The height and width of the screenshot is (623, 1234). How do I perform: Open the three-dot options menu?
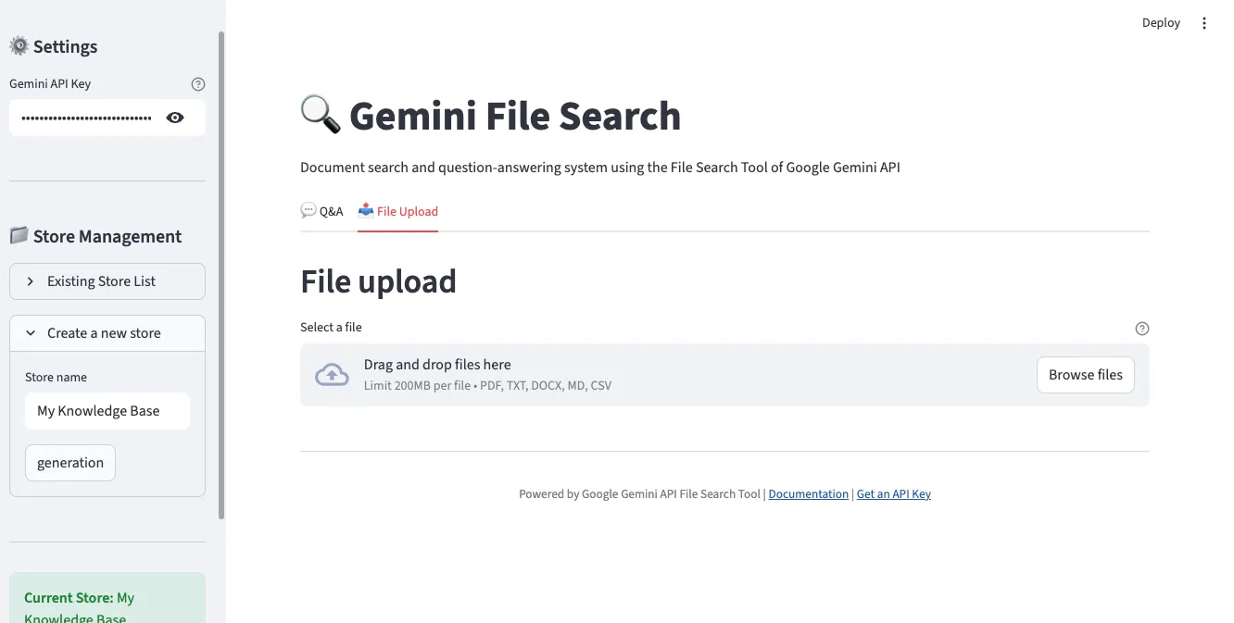point(1204,22)
